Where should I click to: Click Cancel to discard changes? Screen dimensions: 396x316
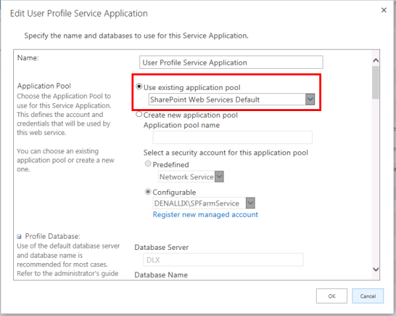[368, 296]
